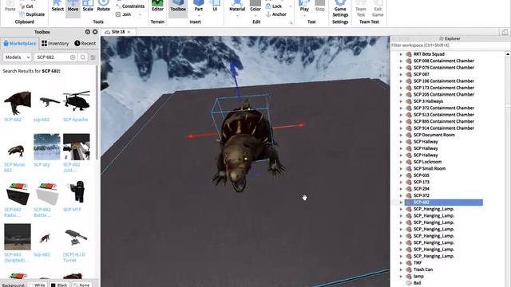This screenshot has height=287, width=511.
Task: Set preview background to Black
Action: 59,285
